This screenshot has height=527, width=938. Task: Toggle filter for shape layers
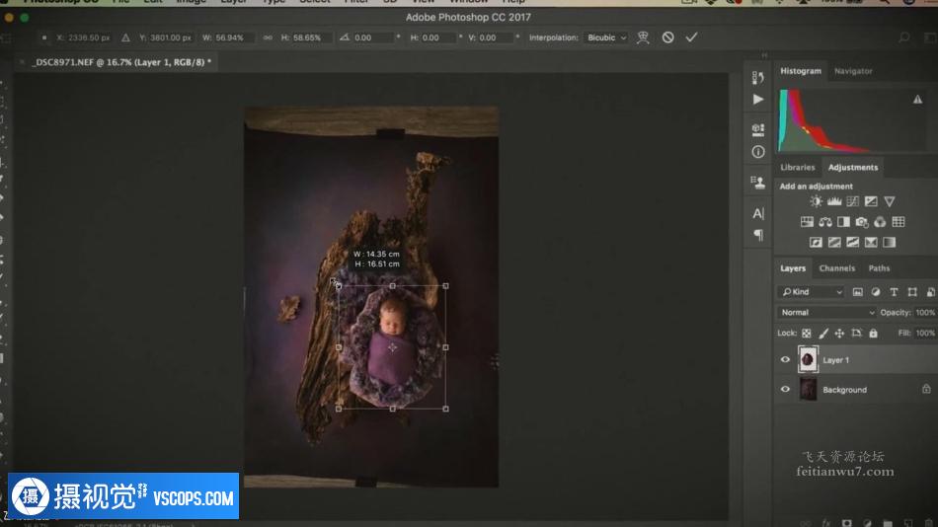point(912,292)
